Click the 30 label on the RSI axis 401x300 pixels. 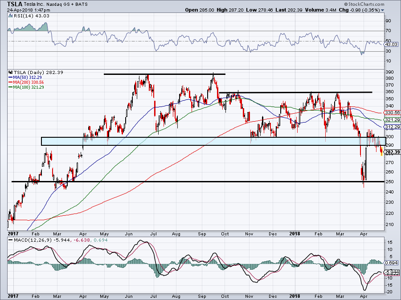pyautogui.click(x=389, y=51)
